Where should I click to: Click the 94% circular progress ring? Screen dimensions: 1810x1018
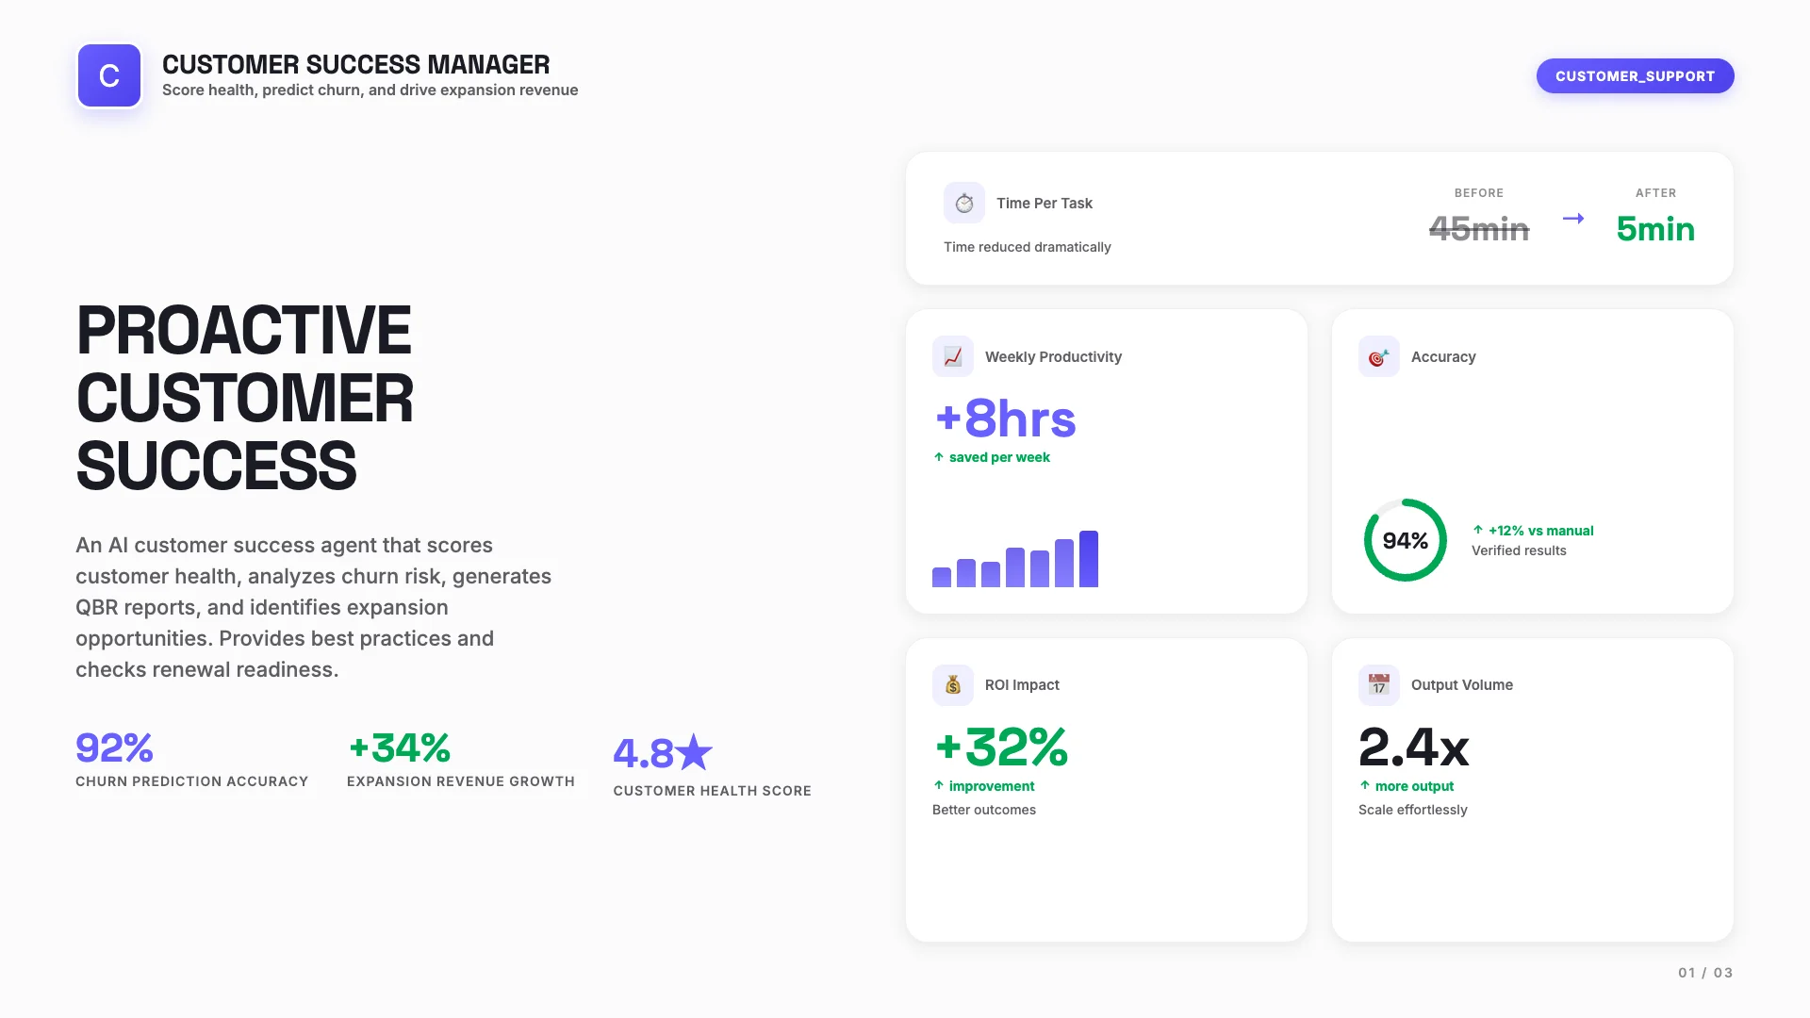coord(1405,540)
